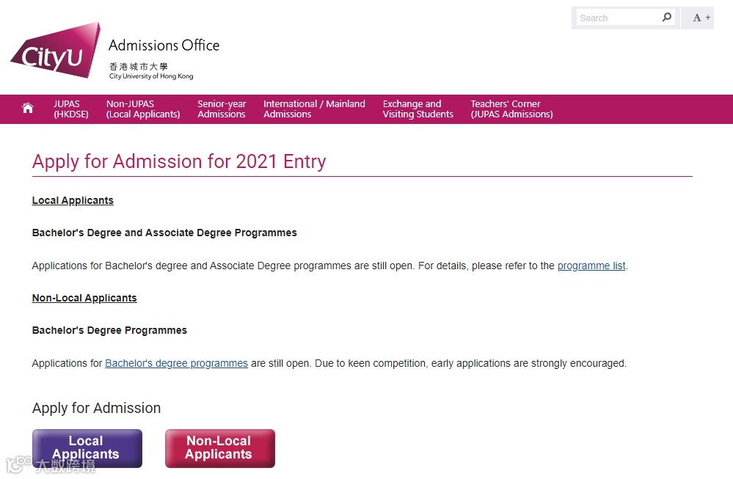Click 'City University of Hong Kong' text below logo
This screenshot has width=733, height=479.
(151, 76)
